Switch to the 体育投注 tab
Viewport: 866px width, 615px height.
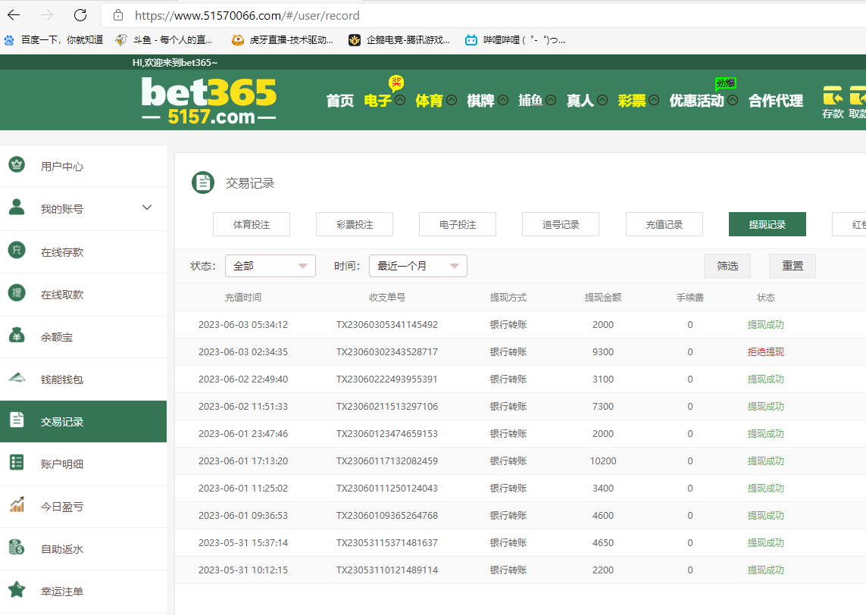pyautogui.click(x=252, y=224)
